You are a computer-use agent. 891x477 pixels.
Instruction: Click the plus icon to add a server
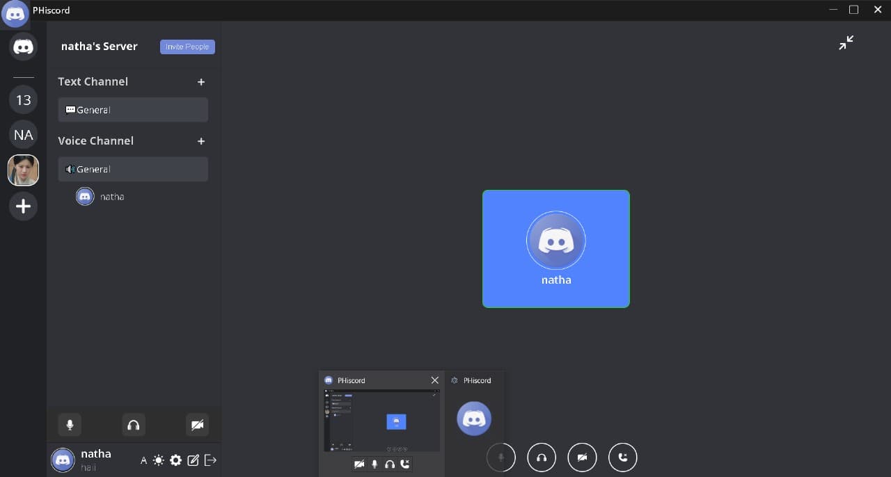coord(23,207)
